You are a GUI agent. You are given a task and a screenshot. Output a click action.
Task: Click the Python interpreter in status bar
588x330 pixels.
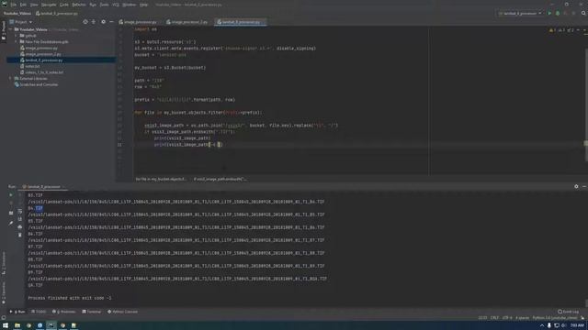click(555, 318)
